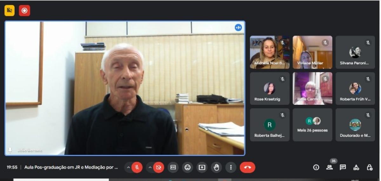Image resolution: width=381 pixels, height=181 pixels.
Task: Select Rose Kraetzig's participant tile
Action: [x=270, y=89]
